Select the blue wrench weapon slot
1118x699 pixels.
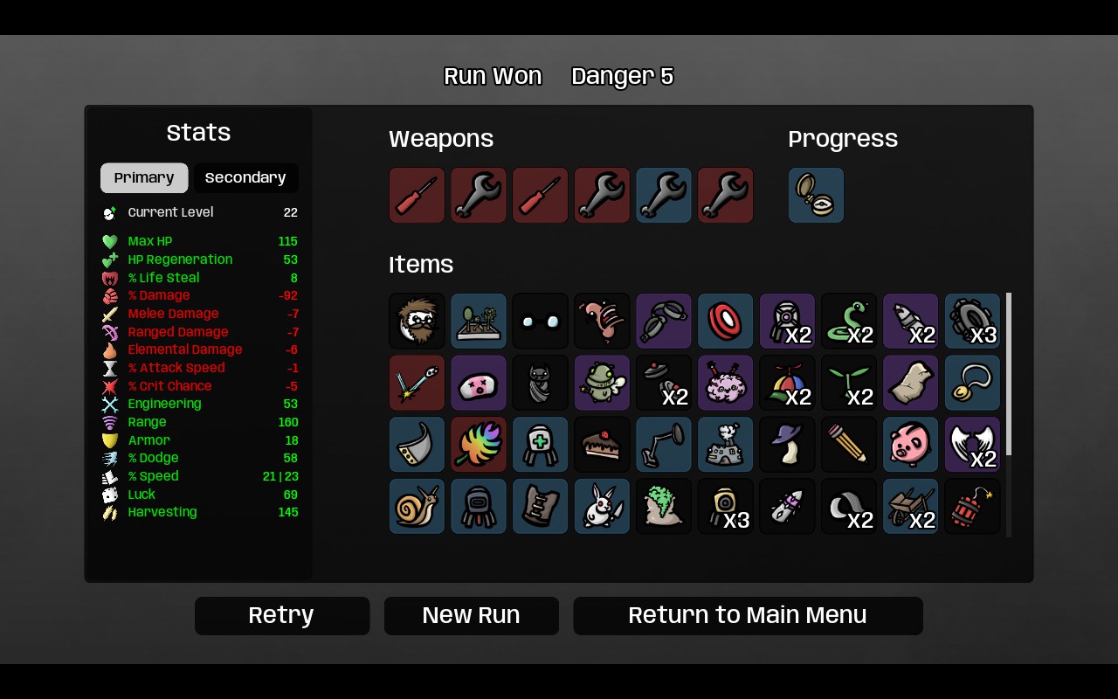point(664,196)
